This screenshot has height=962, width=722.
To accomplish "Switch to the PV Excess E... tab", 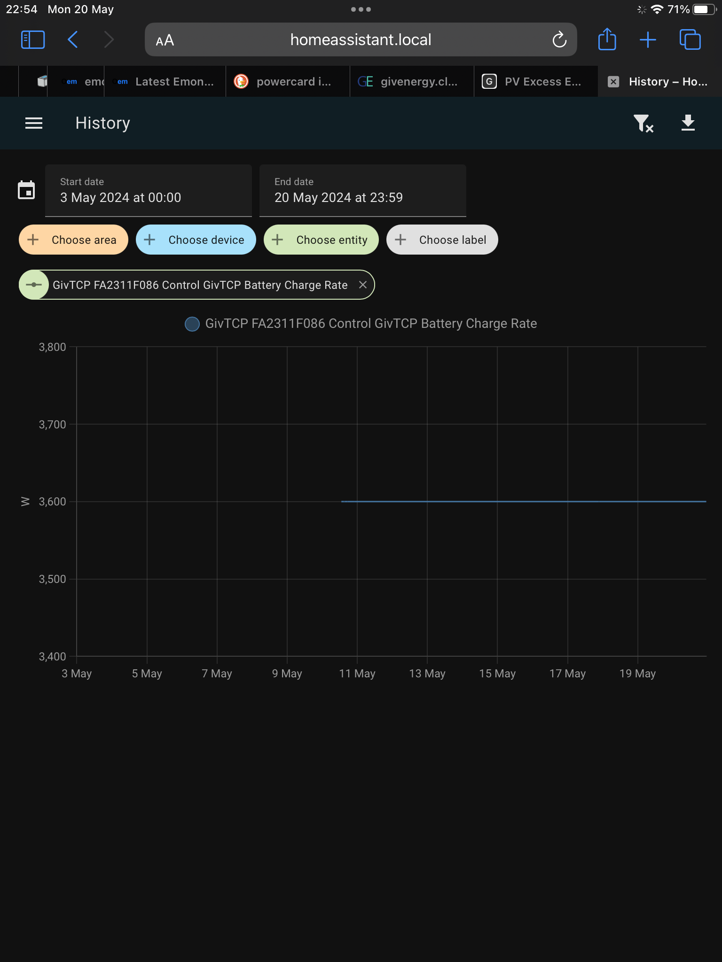I will tap(536, 82).
